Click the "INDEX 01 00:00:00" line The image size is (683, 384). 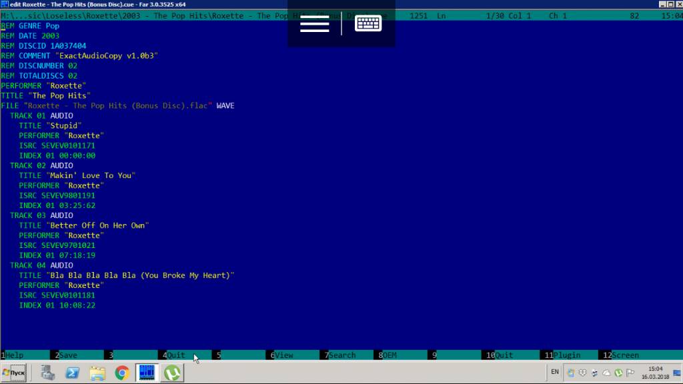click(57, 156)
